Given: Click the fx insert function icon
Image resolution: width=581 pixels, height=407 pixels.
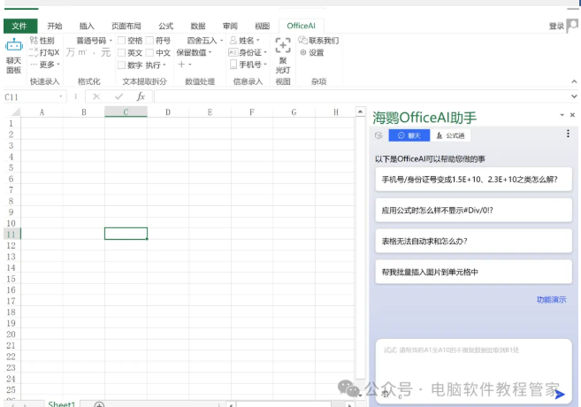Looking at the screenshot, I should click(141, 96).
